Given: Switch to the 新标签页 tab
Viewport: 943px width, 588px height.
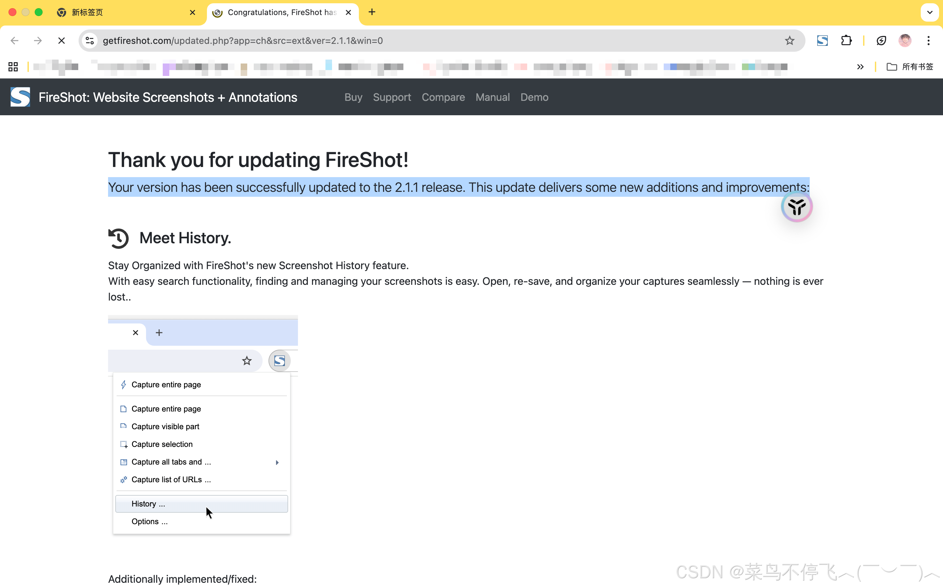Looking at the screenshot, I should [x=117, y=12].
